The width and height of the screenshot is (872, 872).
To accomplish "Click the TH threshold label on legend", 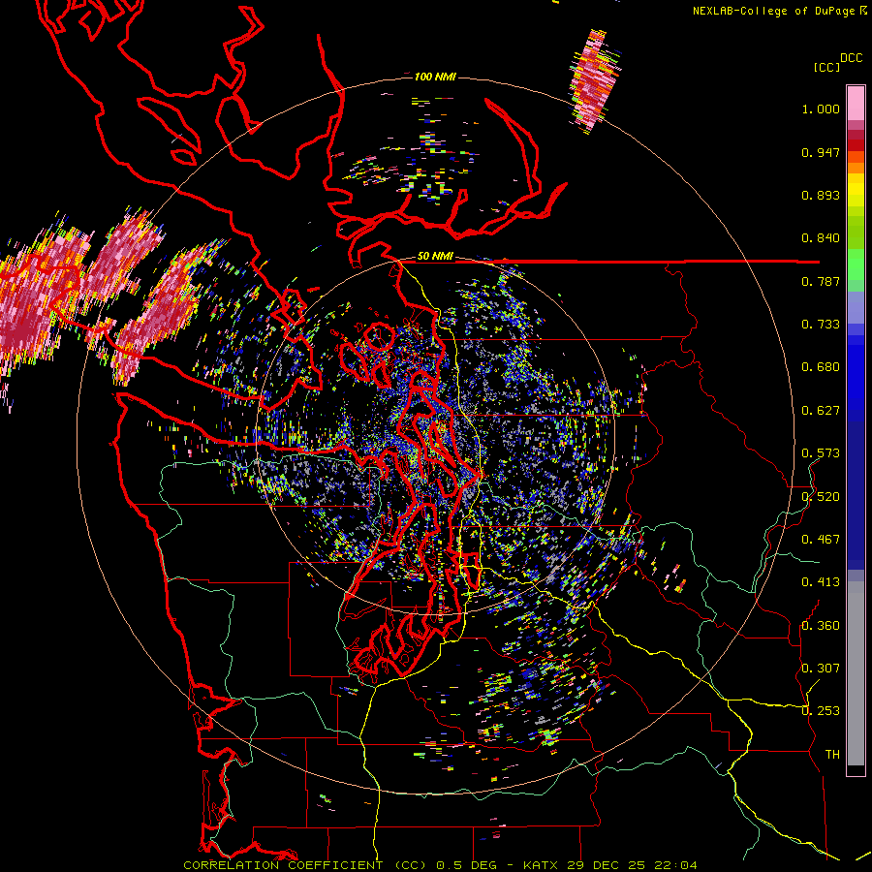I will click(x=832, y=755).
